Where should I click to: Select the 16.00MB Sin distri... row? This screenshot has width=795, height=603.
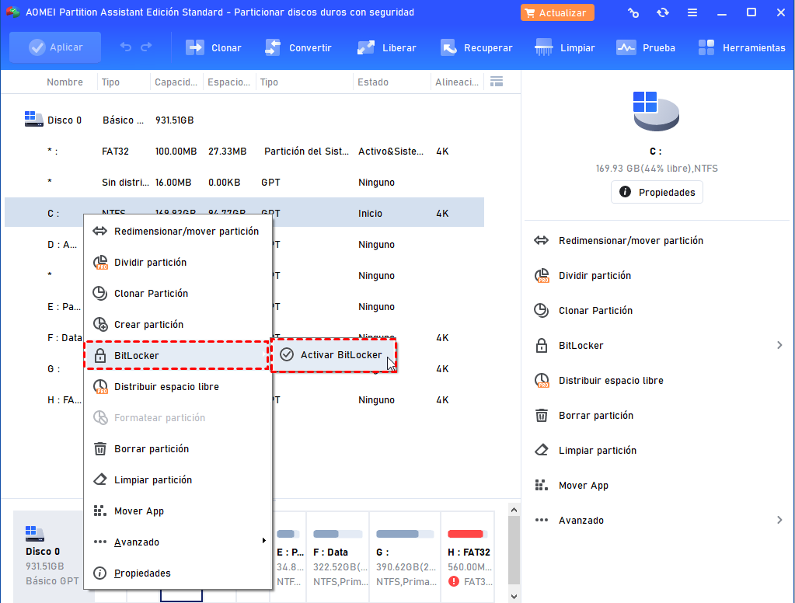[244, 182]
